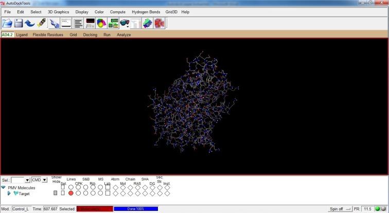
Task: Toggle Sel. checkbox in Target row
Action: [63, 193]
